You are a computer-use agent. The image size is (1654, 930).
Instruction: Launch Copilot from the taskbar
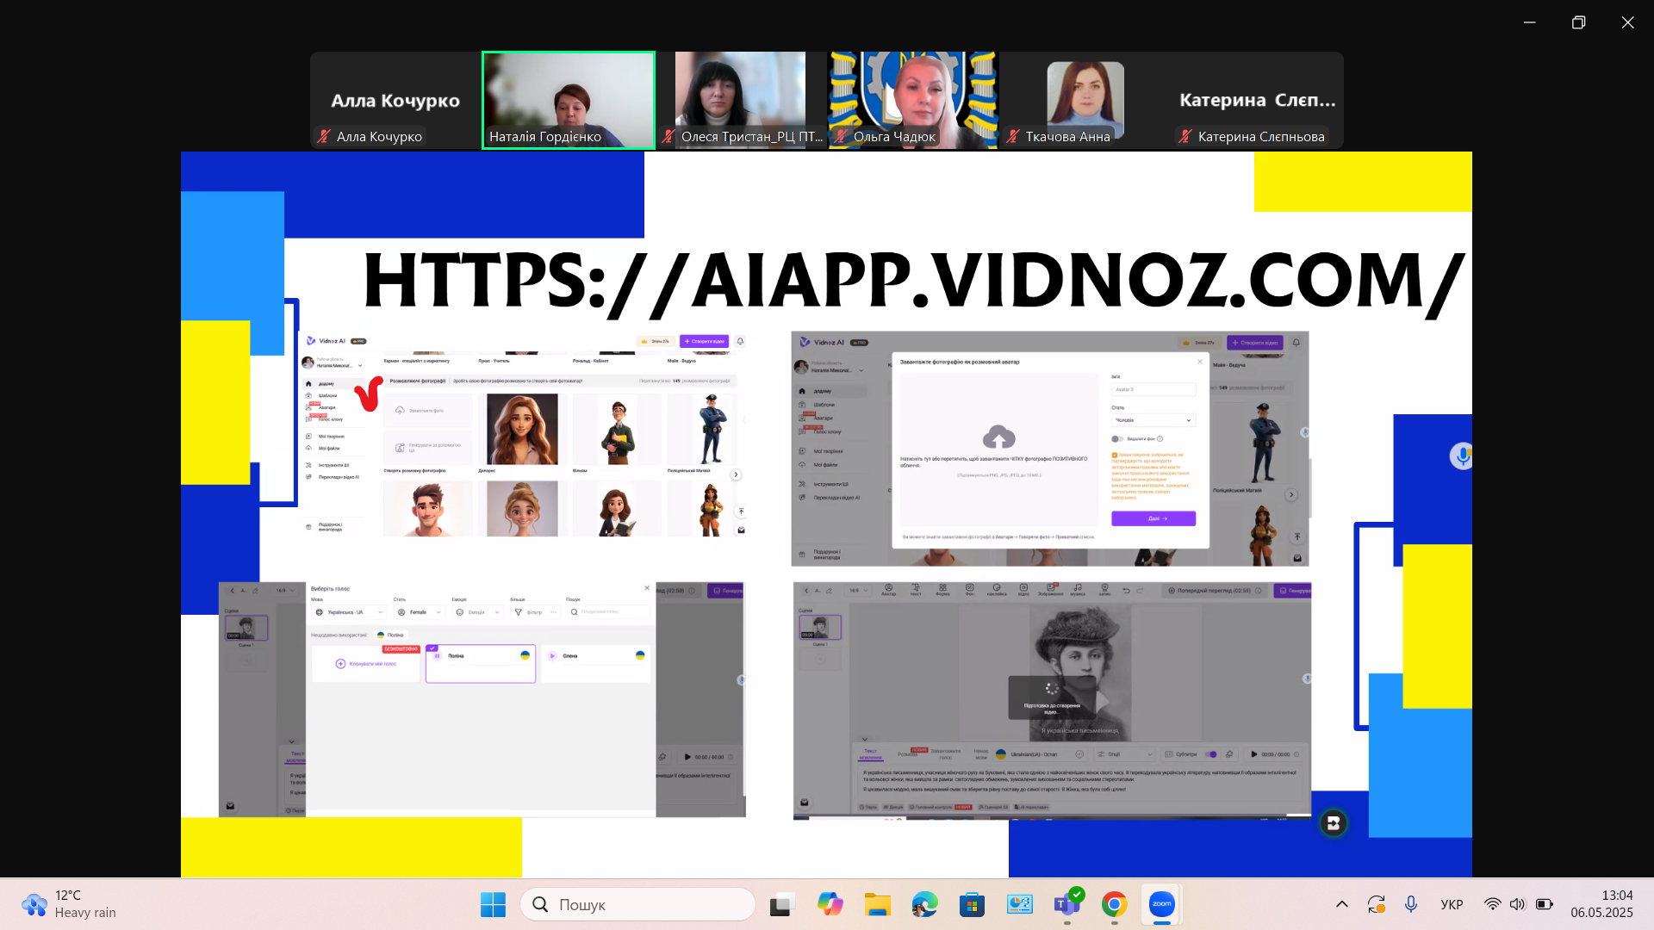tap(830, 904)
